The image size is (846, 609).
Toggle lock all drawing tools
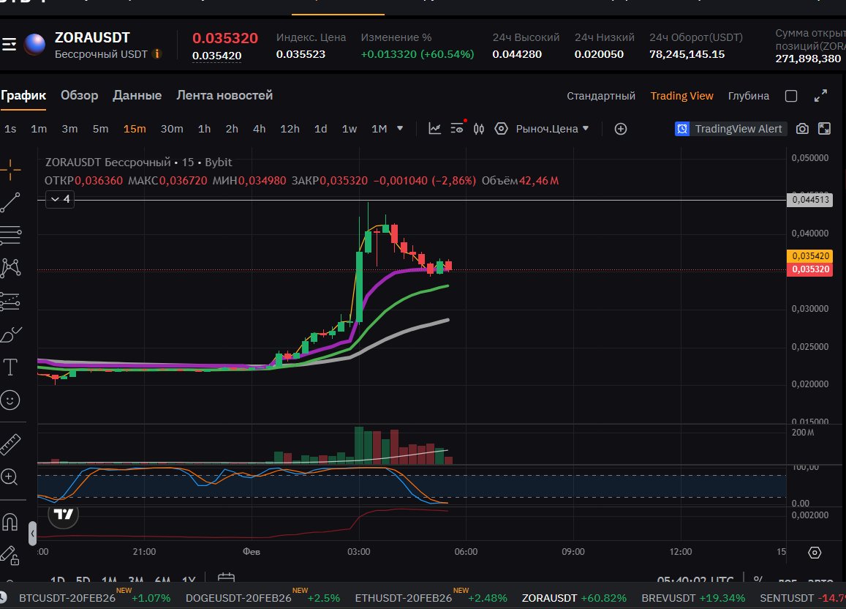coord(10,556)
